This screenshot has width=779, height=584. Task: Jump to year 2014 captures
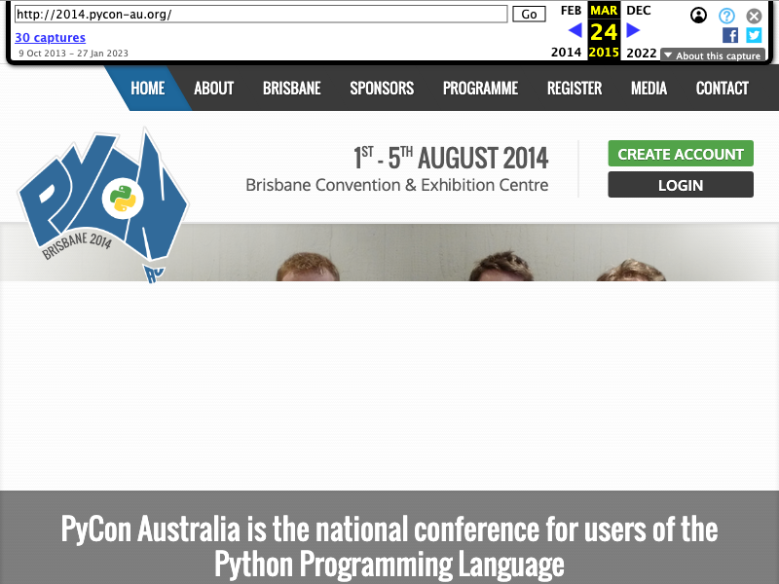[x=566, y=53]
